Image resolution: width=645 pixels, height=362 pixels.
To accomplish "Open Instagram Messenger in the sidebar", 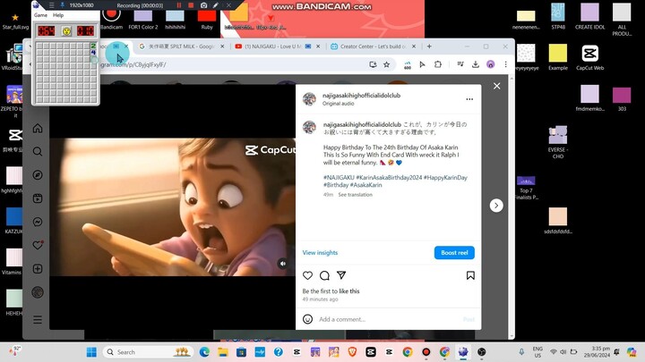I will (x=38, y=222).
